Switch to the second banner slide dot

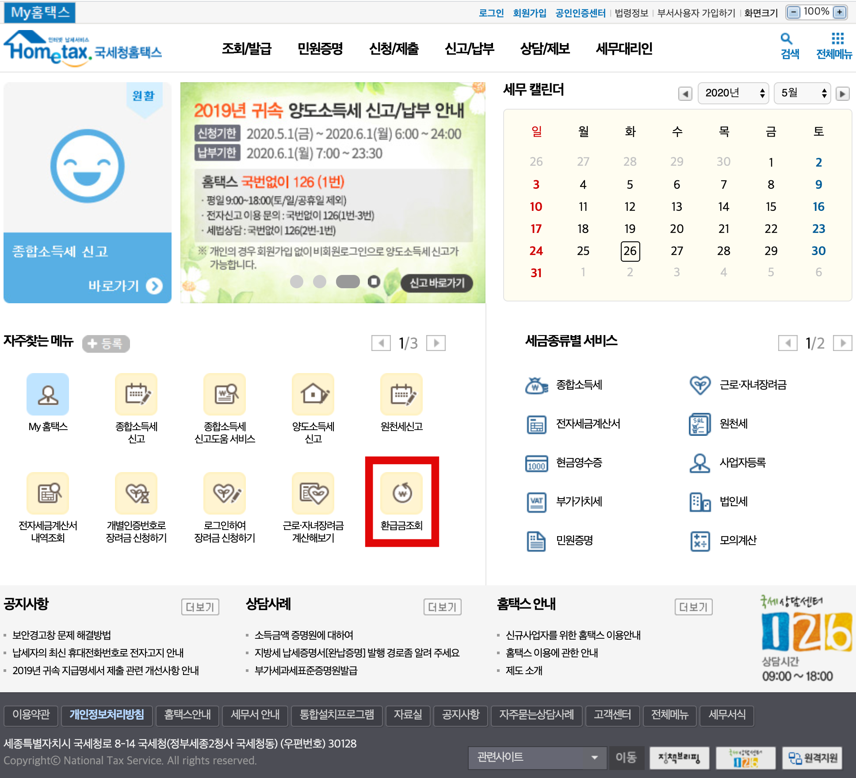pyautogui.click(x=320, y=282)
